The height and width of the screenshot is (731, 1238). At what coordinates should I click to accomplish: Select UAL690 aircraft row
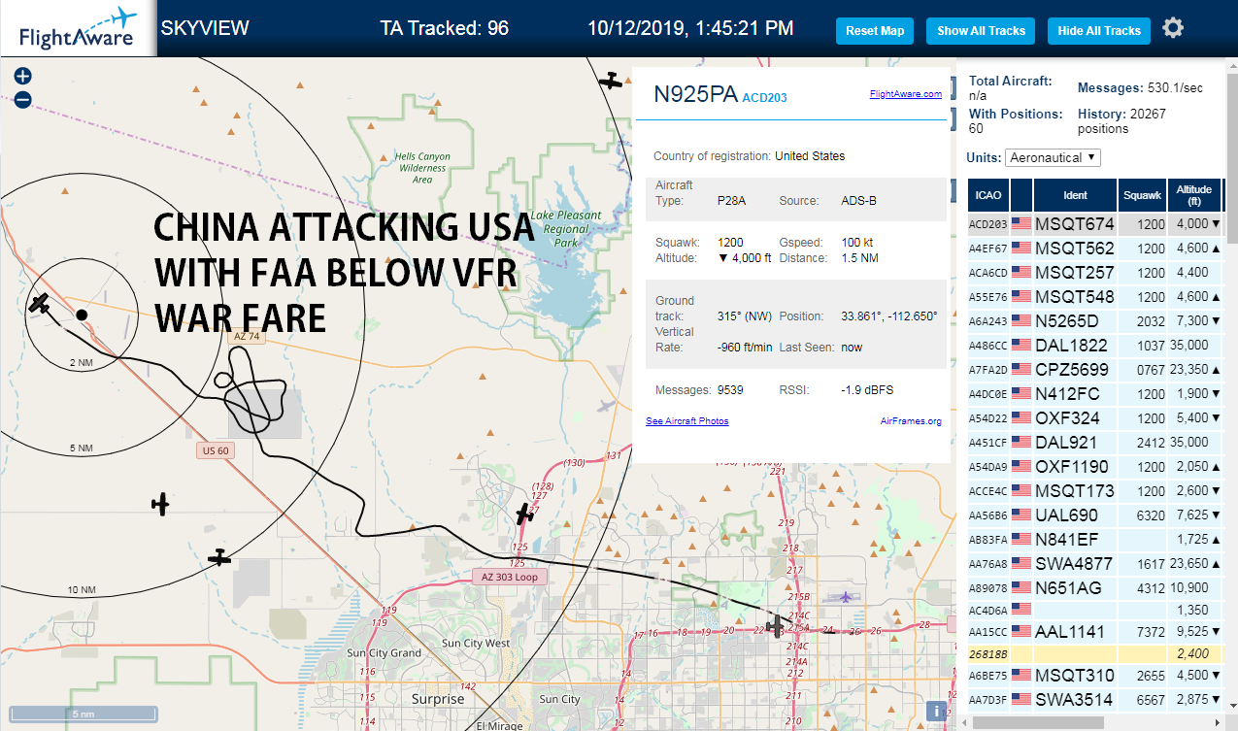(1094, 515)
